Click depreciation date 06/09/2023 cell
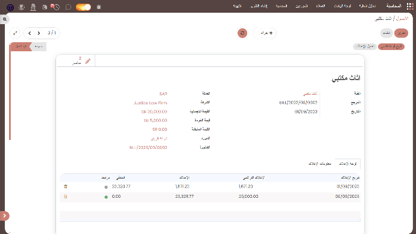Screen dimensions: 416x234 347,197
